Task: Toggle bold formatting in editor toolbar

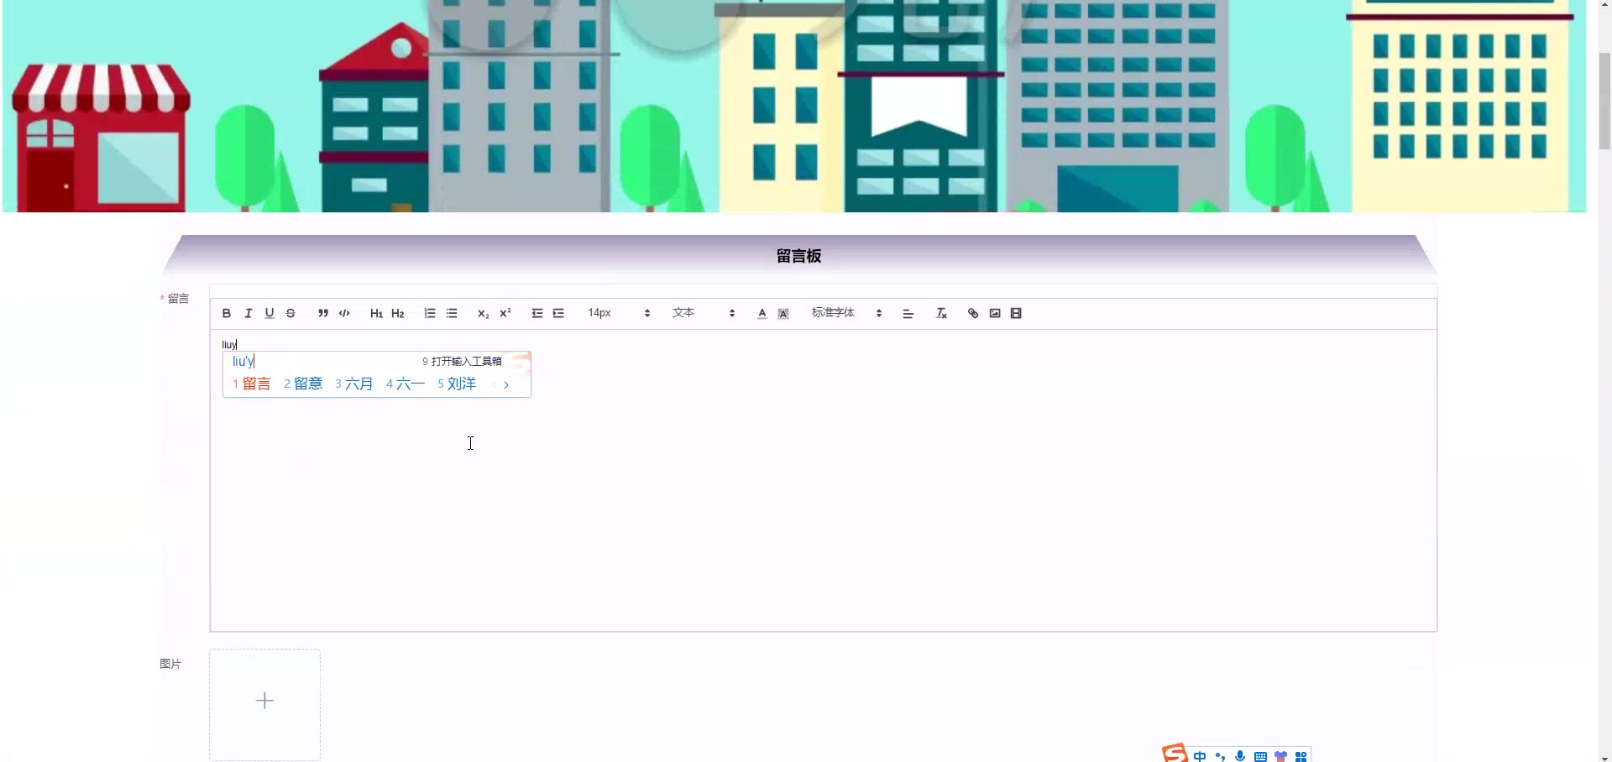Action: pyautogui.click(x=226, y=313)
